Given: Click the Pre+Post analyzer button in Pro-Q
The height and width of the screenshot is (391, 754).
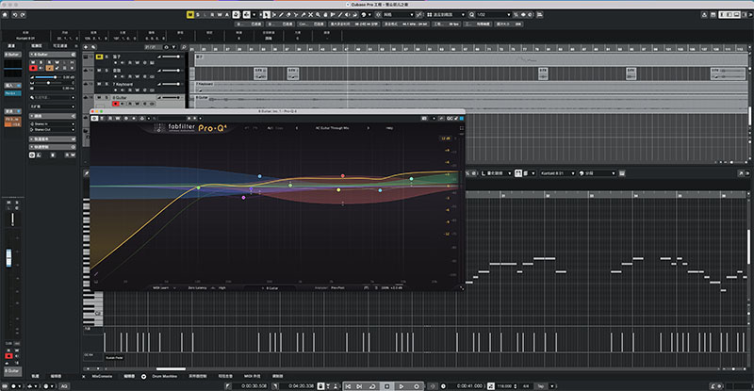Looking at the screenshot, I should 337,287.
